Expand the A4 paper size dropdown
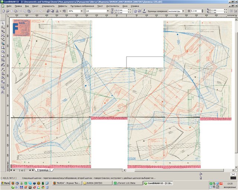The image size is (238, 190). (x=107, y=12)
